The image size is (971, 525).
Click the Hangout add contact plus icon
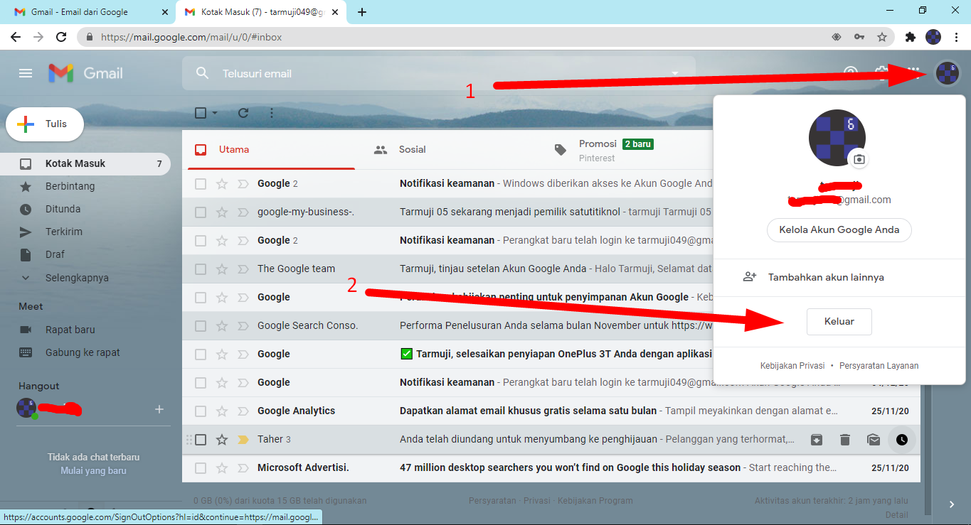click(159, 409)
